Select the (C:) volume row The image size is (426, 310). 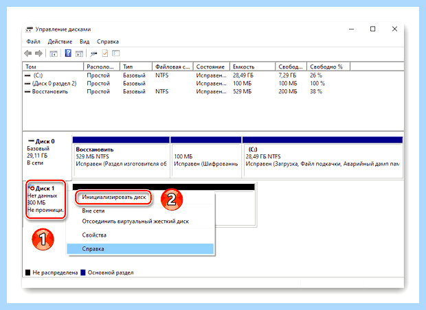213,75
